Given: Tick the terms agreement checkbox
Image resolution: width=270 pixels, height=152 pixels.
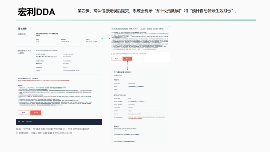Looking at the screenshot, I should point(112,54).
